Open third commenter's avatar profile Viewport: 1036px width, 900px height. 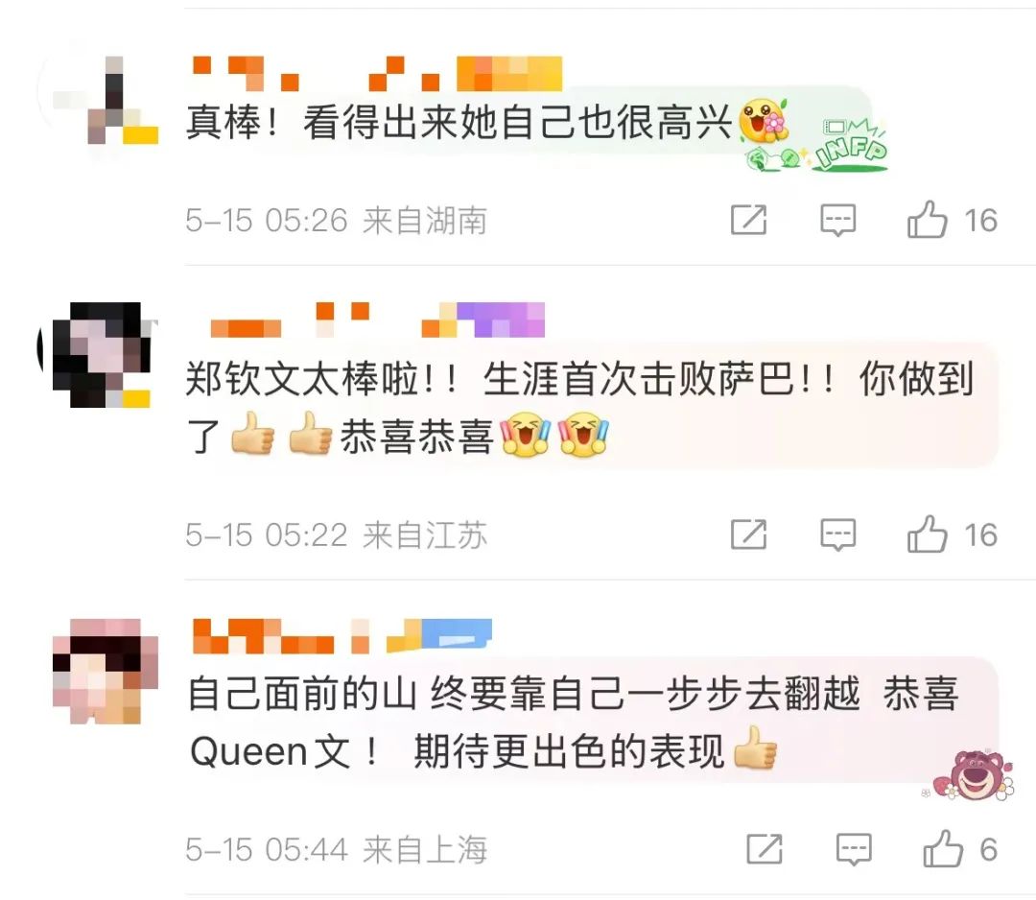pos(106,672)
